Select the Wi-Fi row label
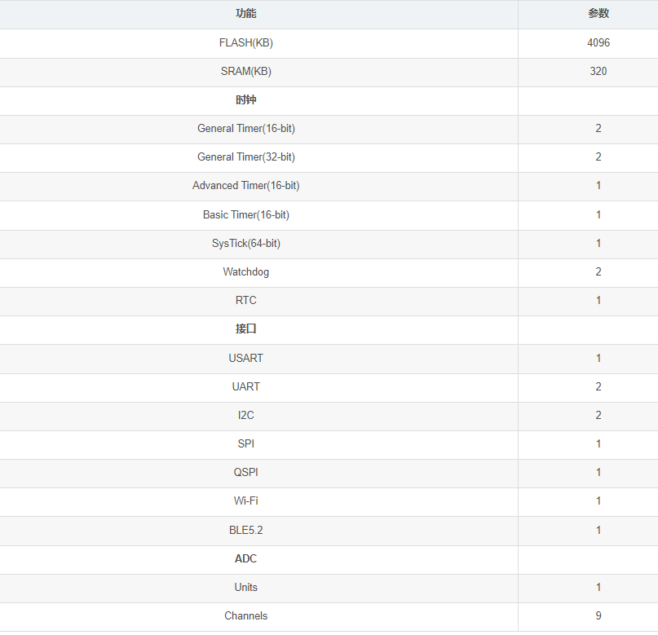The image size is (658, 635). pyautogui.click(x=246, y=501)
